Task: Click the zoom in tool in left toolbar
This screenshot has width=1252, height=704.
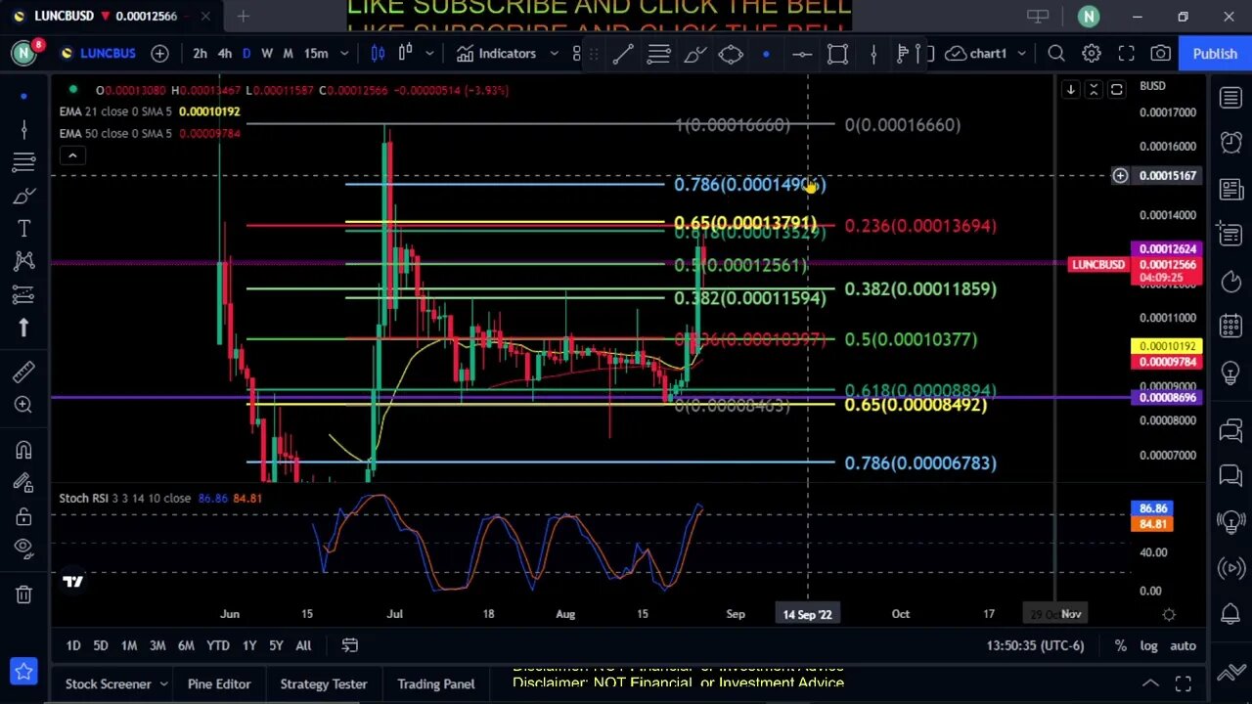Action: [24, 405]
